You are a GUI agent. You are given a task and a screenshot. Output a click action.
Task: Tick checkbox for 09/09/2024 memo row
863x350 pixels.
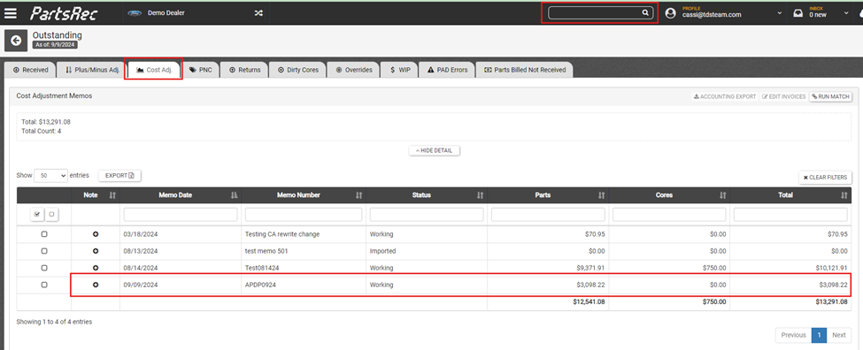tap(44, 285)
